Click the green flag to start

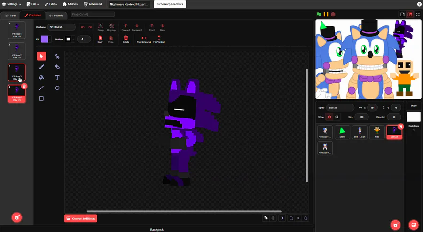point(319,14)
